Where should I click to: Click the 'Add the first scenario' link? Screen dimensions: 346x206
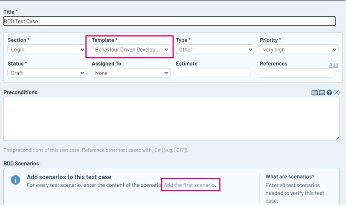click(189, 185)
